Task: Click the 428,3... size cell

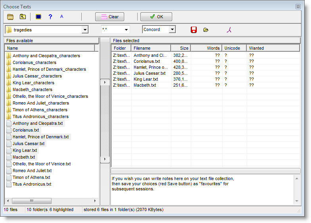Action: tap(180, 67)
